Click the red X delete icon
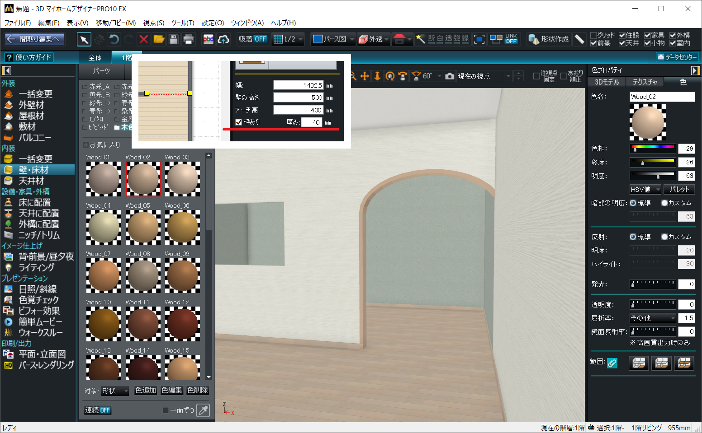Screen dimensions: 702x433 (144, 39)
